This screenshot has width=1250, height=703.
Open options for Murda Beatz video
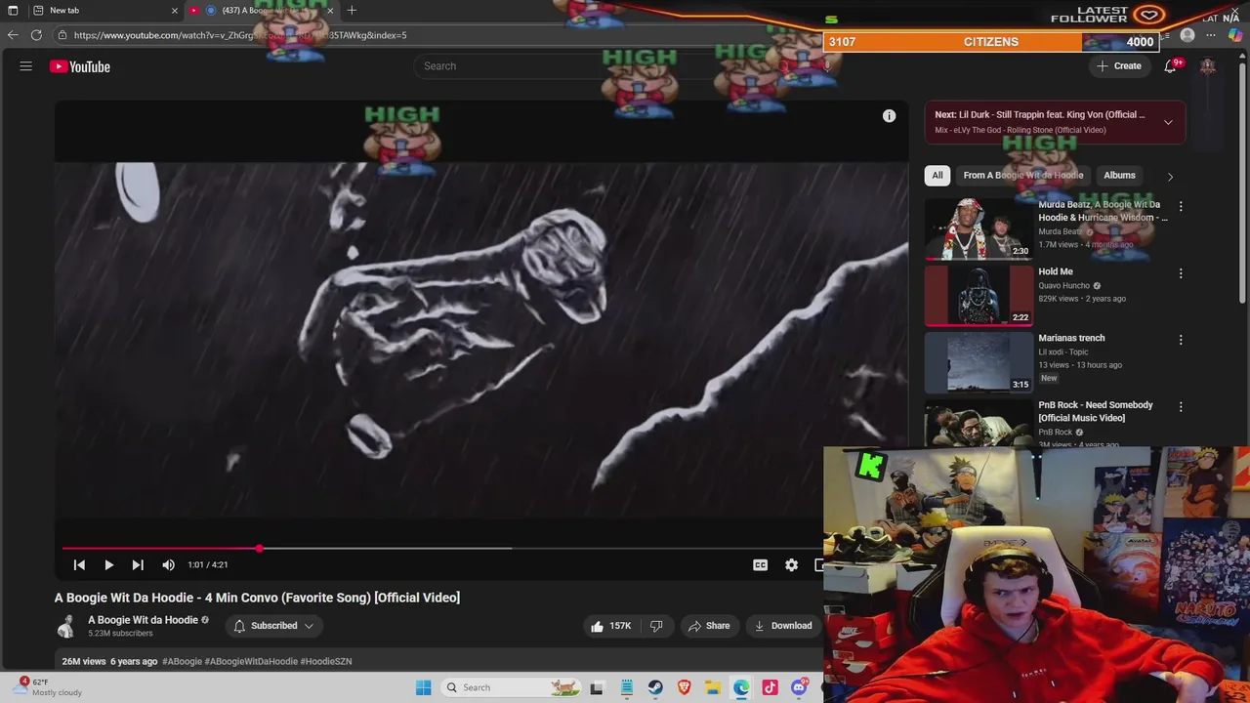[1180, 207]
